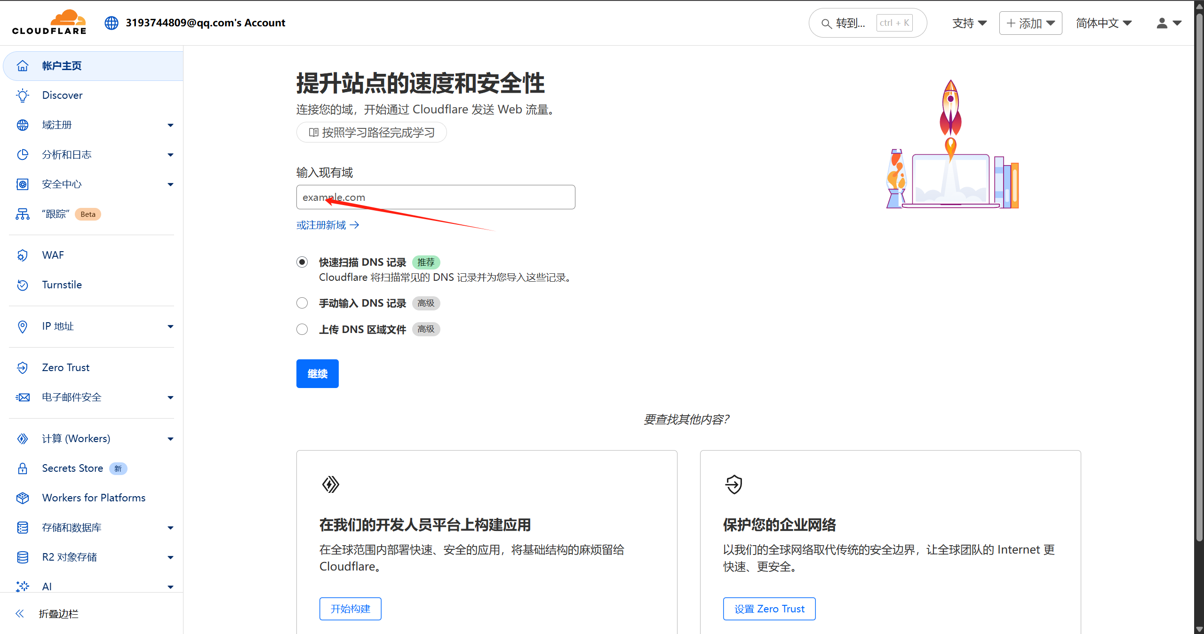The width and height of the screenshot is (1204, 634).
Task: Click the Zero Trust sidebar icon
Action: 23,368
